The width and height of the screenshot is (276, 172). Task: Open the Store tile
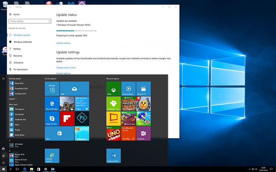click(60, 133)
